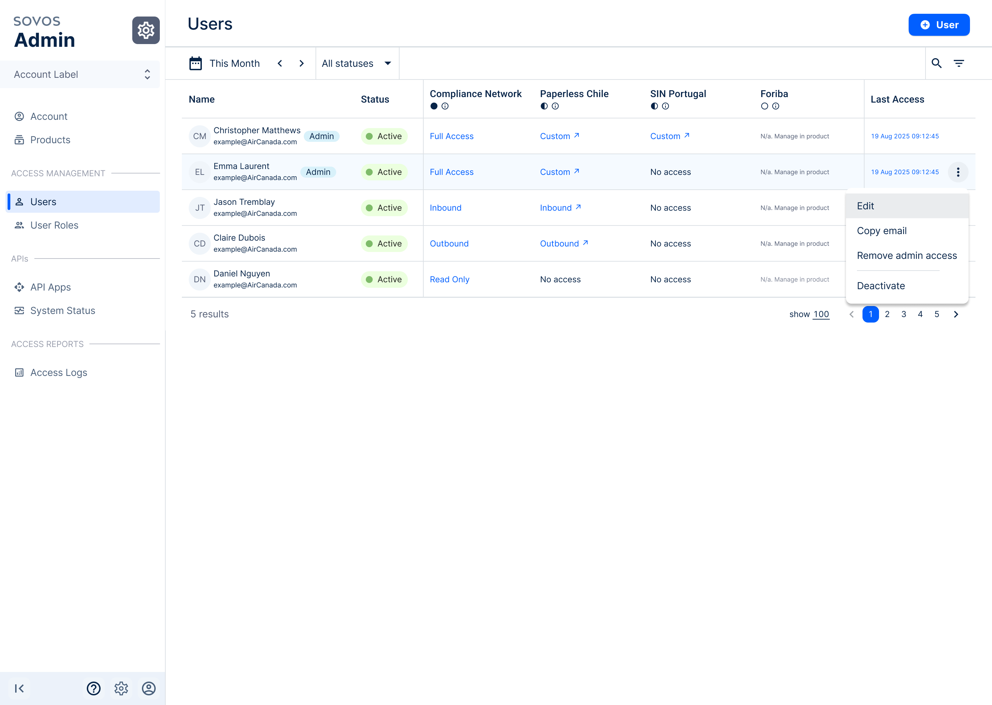Screen dimensions: 992x705
Task: Jump to page 3 in pagination
Action: pos(903,314)
